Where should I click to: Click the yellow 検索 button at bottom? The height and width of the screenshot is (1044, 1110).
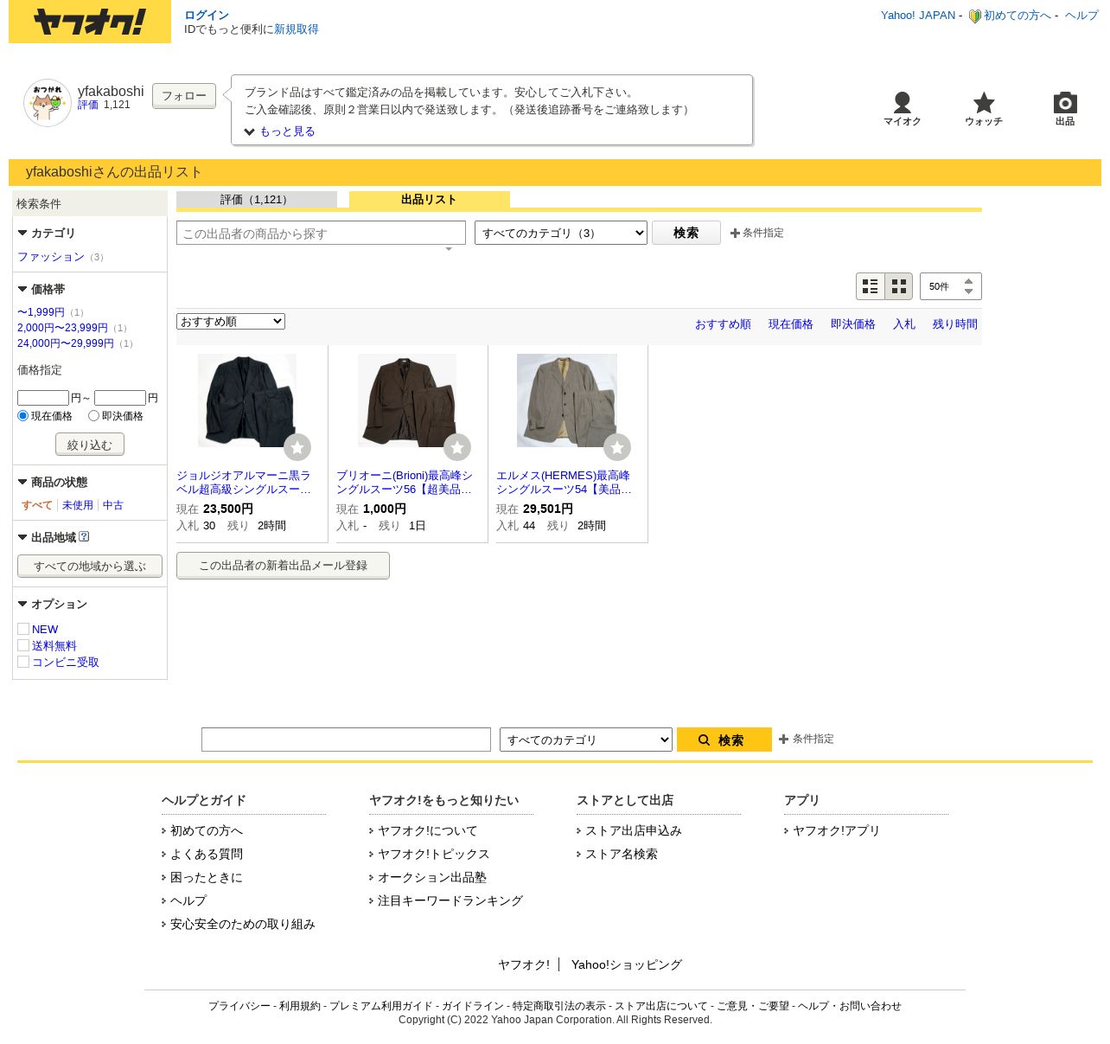[724, 740]
